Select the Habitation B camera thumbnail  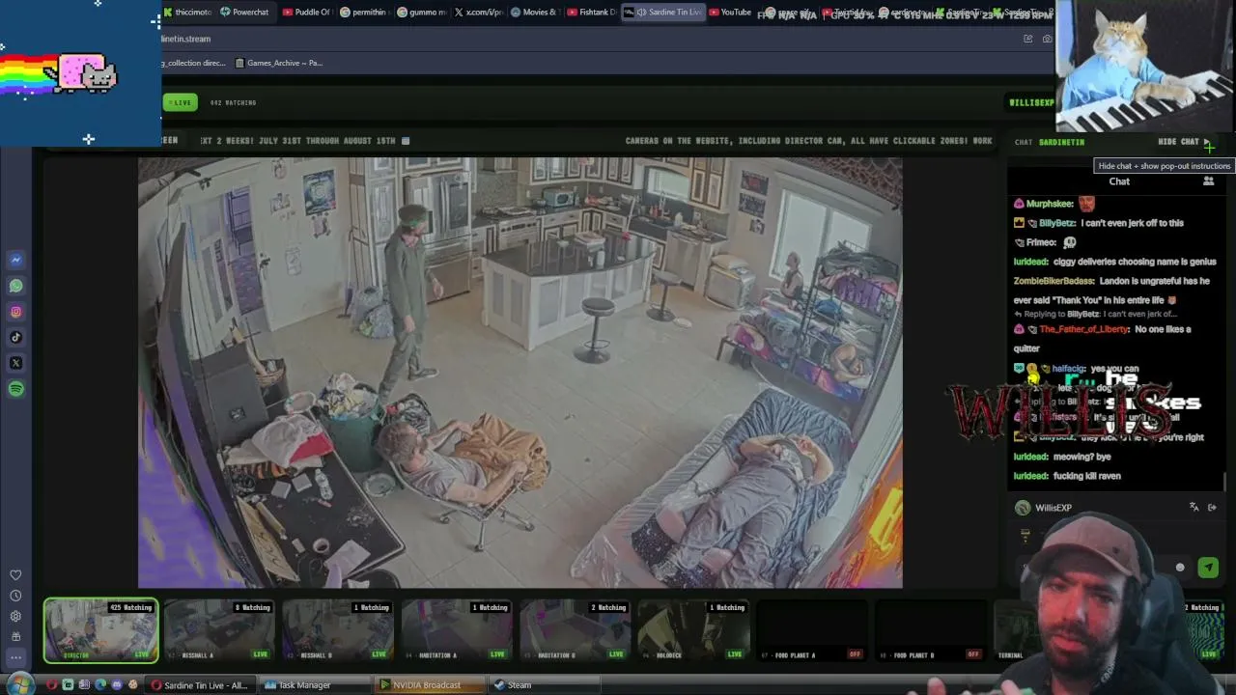(x=576, y=630)
